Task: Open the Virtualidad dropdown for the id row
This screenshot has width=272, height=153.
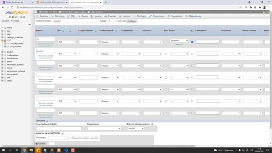Action: pyautogui.click(x=231, y=42)
